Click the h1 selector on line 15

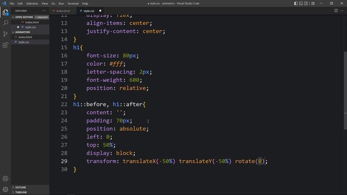click(x=76, y=48)
